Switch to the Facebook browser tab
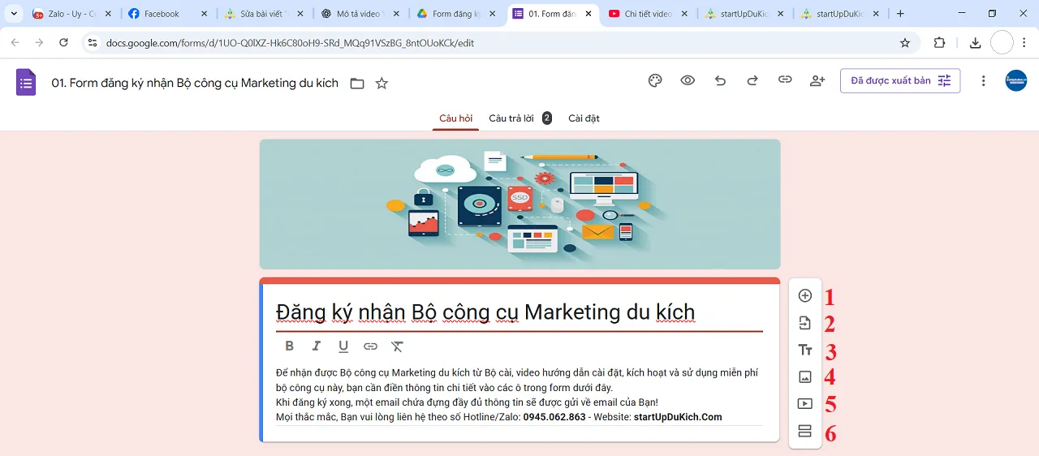 (x=169, y=14)
